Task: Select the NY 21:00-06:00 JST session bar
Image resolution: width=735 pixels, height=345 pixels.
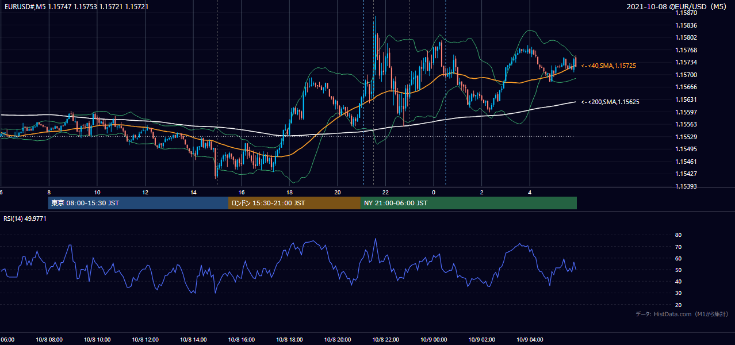Action: pyautogui.click(x=469, y=203)
